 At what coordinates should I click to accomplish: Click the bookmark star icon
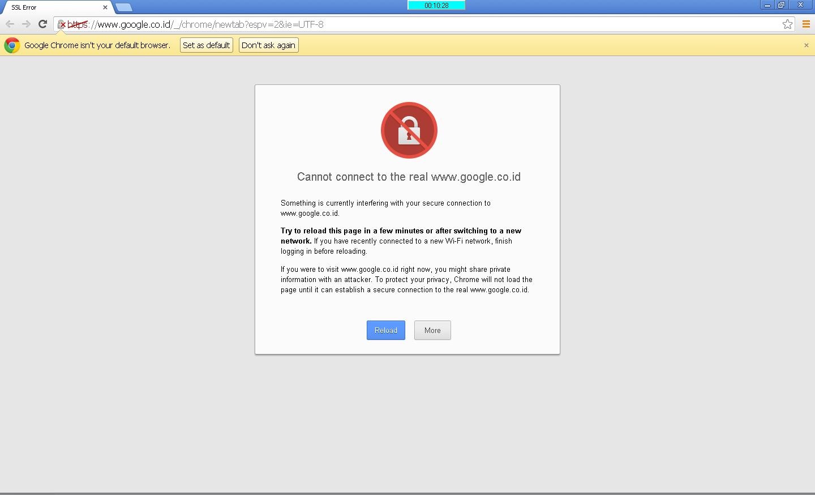(x=787, y=24)
